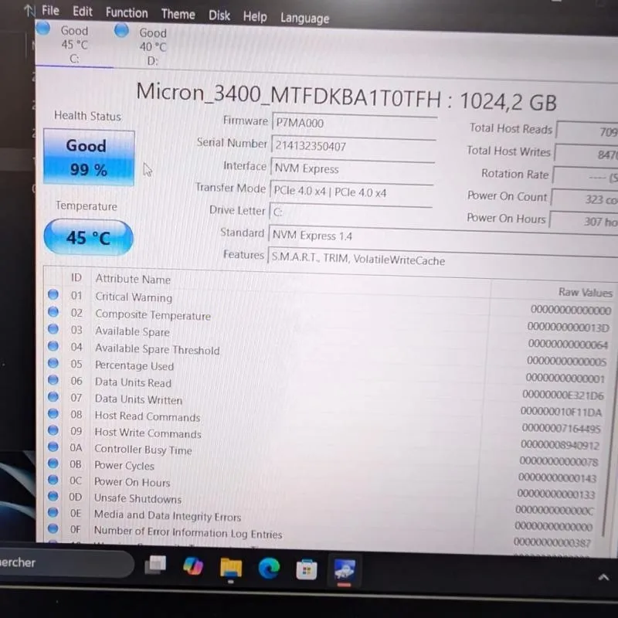Open the Disk menu
This screenshot has height=618, width=618.
[219, 15]
